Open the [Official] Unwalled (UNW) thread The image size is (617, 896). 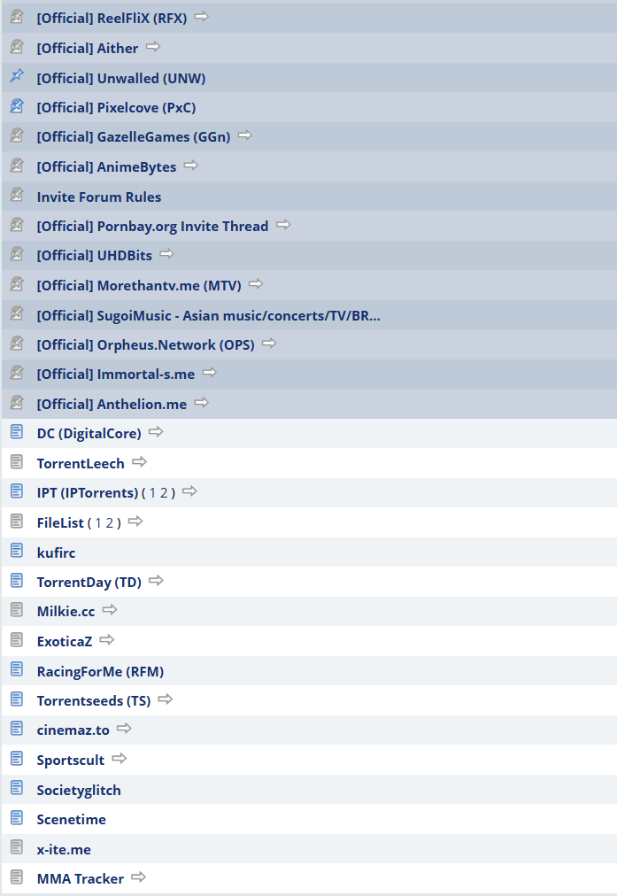(x=121, y=78)
